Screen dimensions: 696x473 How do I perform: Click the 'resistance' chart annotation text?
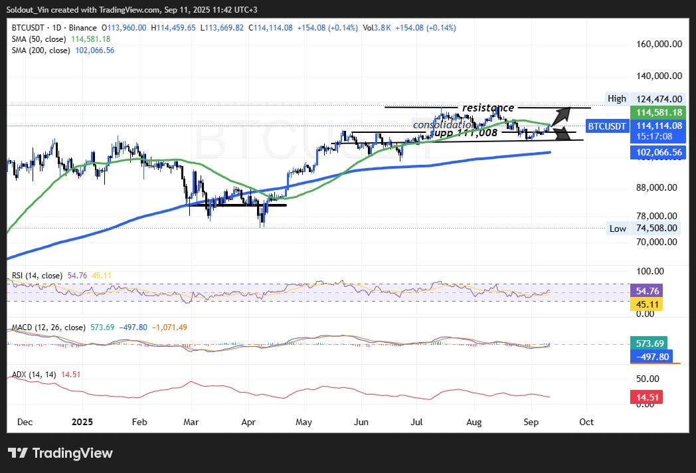[x=488, y=108]
